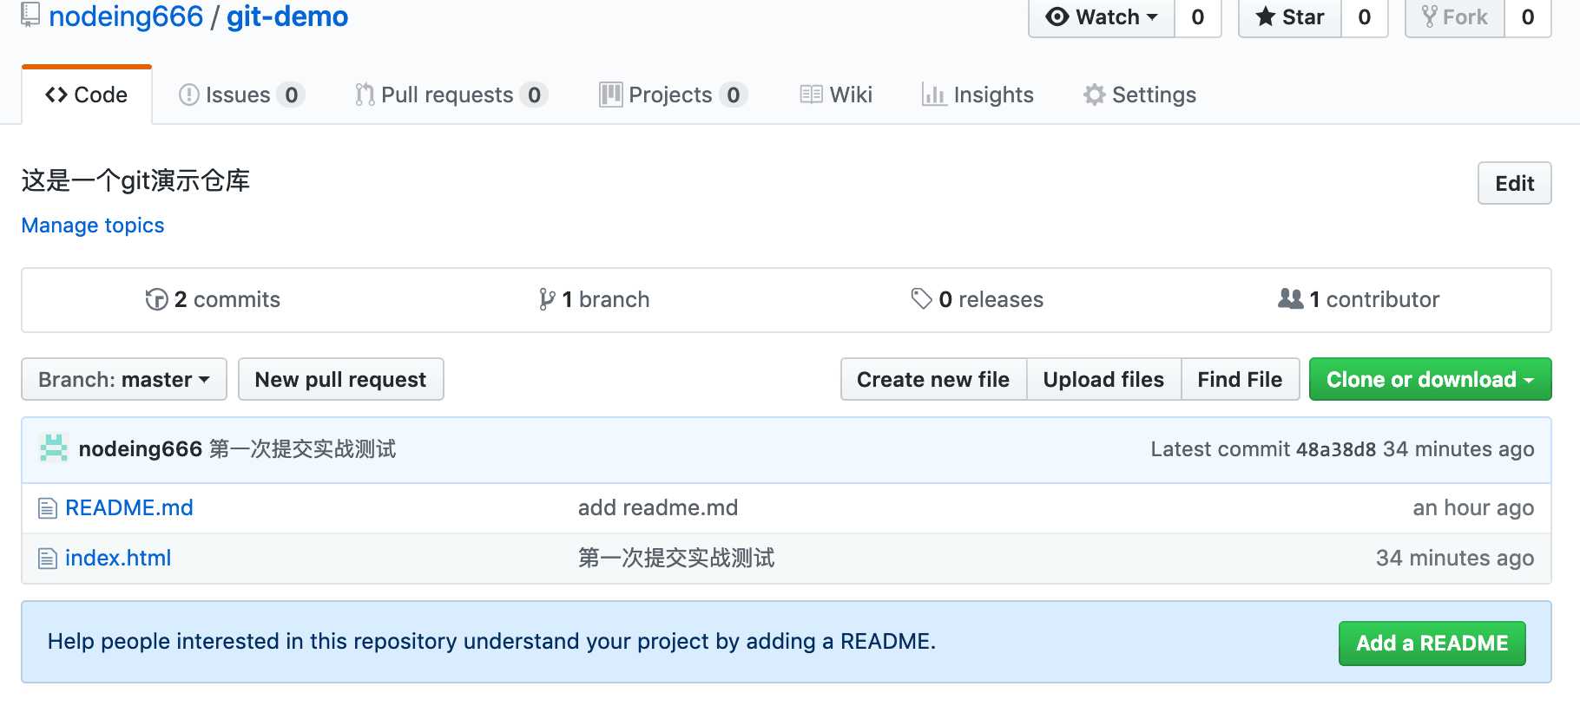This screenshot has width=1580, height=706.
Task: View the stargazers count next to Star
Action: coord(1365,17)
